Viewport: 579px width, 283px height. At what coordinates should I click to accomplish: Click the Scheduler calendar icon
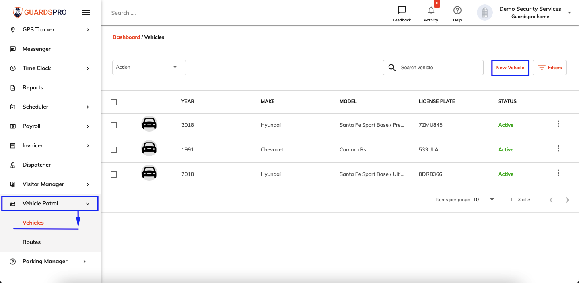tap(13, 107)
